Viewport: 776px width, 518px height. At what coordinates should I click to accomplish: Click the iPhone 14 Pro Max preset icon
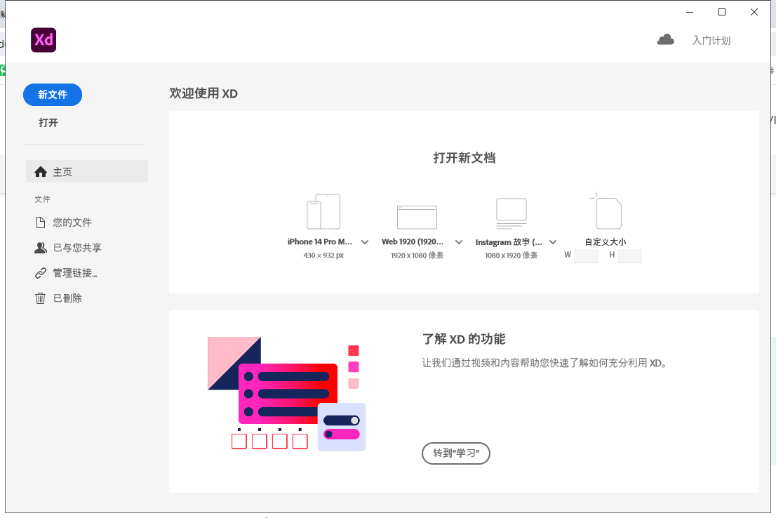tap(323, 211)
